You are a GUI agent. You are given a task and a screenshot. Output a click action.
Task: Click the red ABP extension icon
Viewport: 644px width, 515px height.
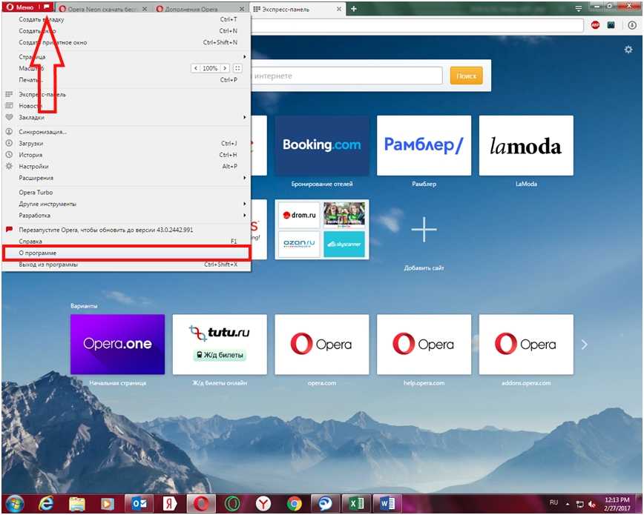point(595,25)
